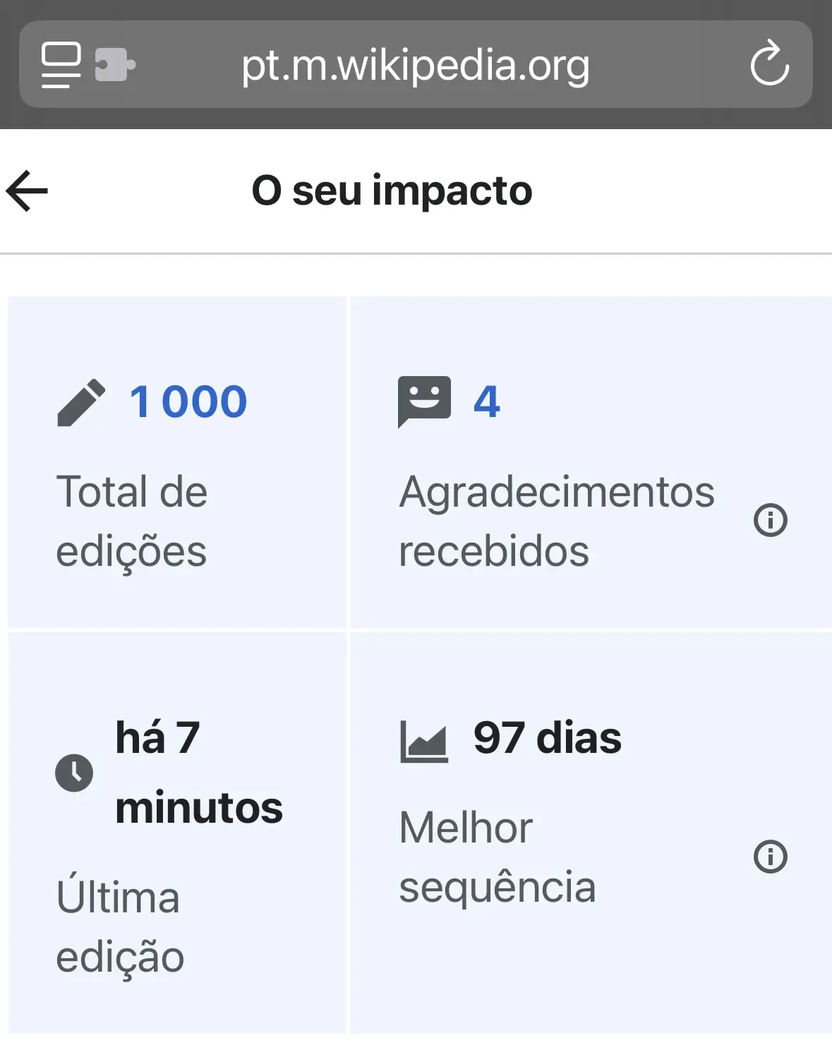The image size is (832, 1045).
Task: Tap the 'Total de edições' label
Action: (x=132, y=521)
